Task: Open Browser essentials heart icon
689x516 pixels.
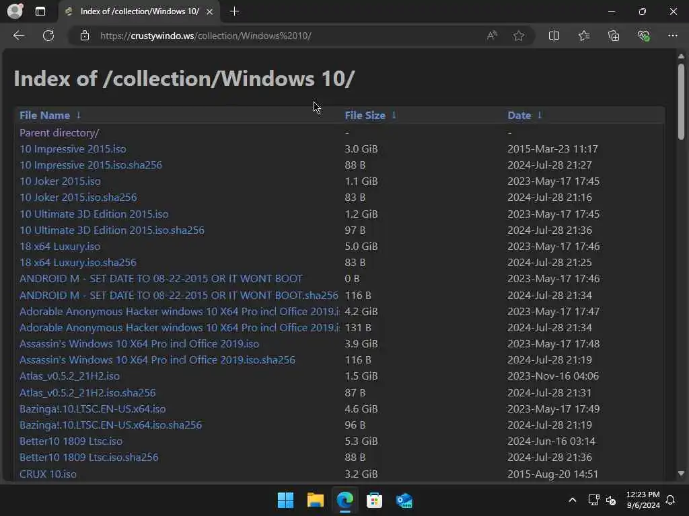Action: [x=643, y=36]
